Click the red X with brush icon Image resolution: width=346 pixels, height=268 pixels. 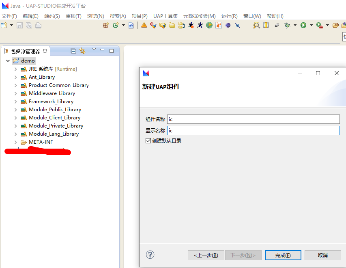153,25
